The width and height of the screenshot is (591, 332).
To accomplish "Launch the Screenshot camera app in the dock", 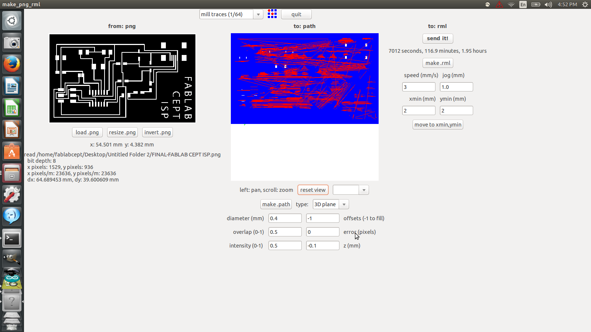I will point(12,42).
